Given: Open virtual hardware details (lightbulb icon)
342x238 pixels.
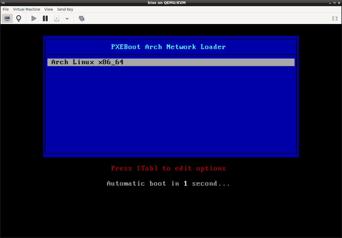Looking at the screenshot, I should pos(19,18).
